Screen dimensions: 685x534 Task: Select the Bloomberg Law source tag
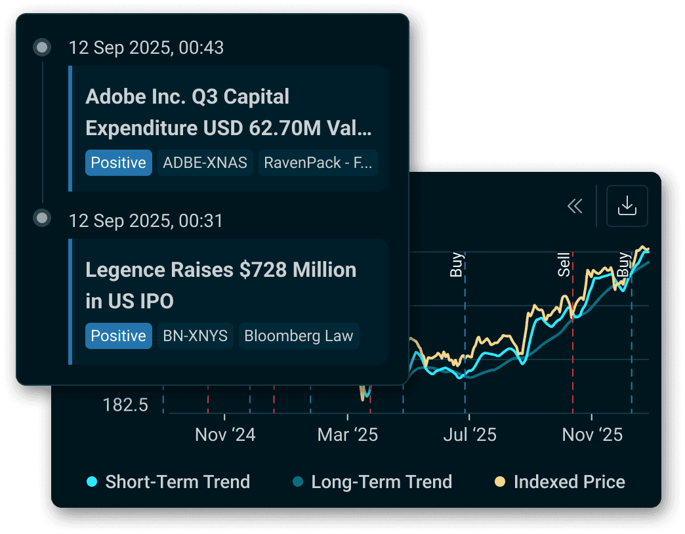tap(299, 336)
